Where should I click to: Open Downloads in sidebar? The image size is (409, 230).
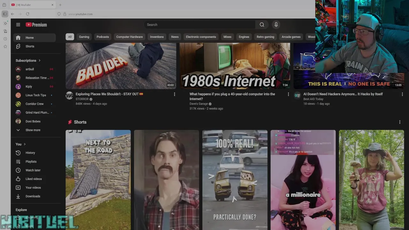pyautogui.click(x=35, y=196)
